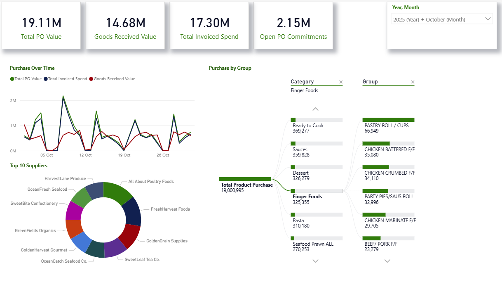Click the SweetBite Confectionery donut slice
Viewport: 502px width, 294px height.
click(73, 210)
